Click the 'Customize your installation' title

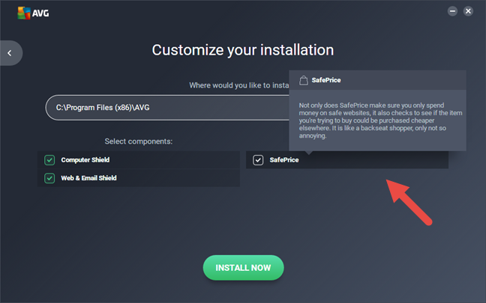[243, 50]
